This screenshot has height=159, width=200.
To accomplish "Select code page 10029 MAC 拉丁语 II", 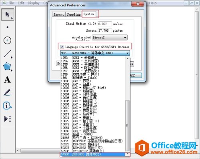I will [93, 121].
